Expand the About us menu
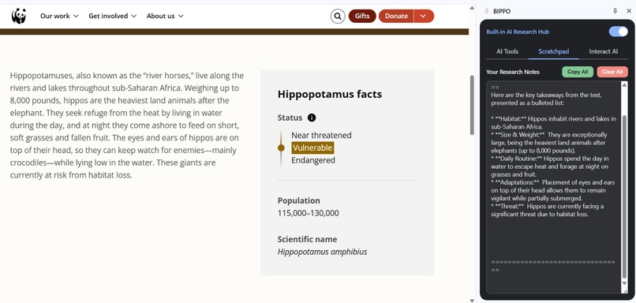Screen dimensions: 636x303 (x=165, y=17)
